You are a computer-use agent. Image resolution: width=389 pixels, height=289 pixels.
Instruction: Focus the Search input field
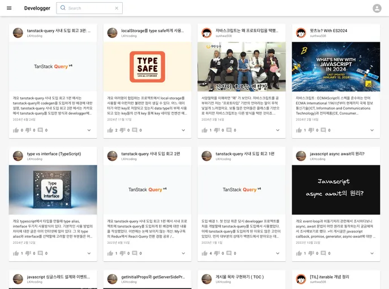(89, 8)
